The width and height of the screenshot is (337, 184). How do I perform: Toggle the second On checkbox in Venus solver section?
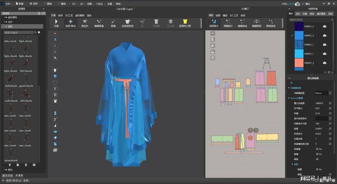click(317, 154)
